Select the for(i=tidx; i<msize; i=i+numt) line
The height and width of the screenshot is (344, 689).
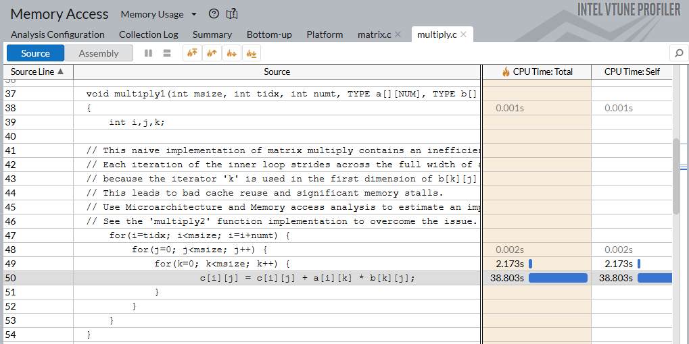[x=199, y=235]
